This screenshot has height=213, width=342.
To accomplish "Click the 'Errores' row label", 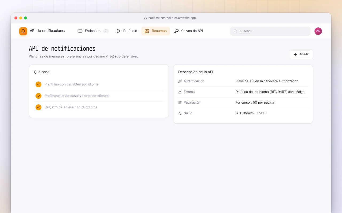I will [x=189, y=92].
